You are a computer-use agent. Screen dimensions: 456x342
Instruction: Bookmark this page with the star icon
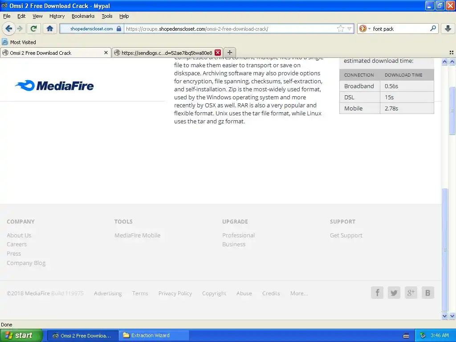coord(340,28)
